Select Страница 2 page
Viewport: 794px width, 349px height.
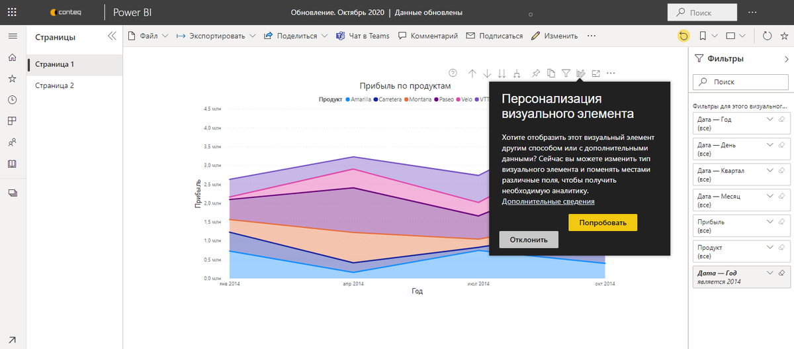[x=74, y=85]
